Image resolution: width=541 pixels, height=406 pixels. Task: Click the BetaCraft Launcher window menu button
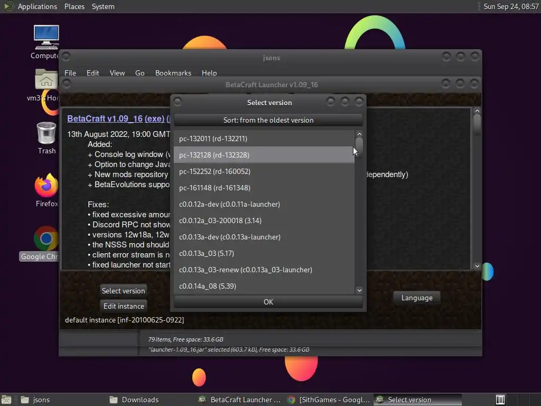[x=67, y=84]
